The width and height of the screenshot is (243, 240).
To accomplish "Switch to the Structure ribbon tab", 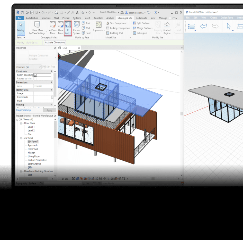I will click(46, 18).
